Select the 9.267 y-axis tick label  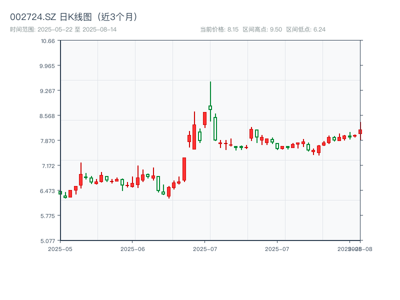click(47, 90)
